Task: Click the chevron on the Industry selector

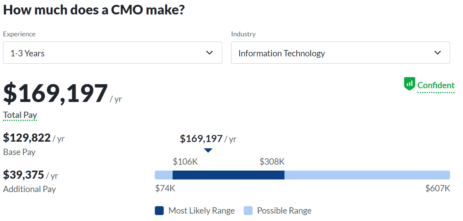Action: click(437, 52)
